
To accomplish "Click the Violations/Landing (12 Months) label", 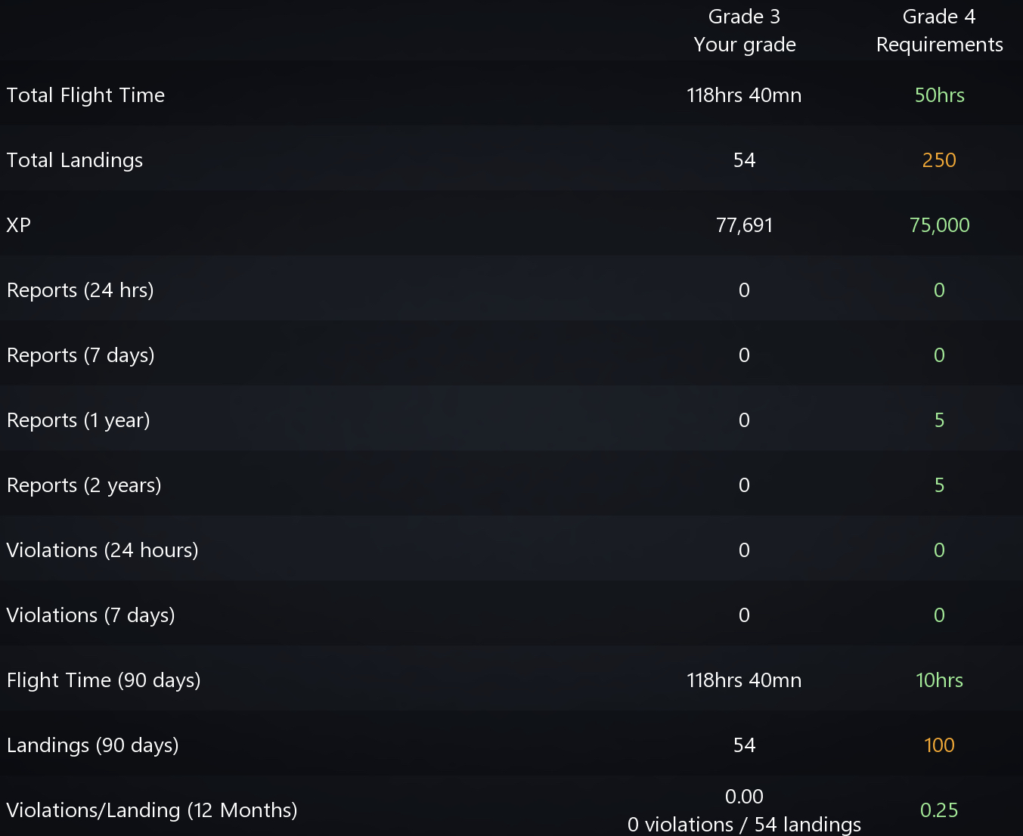I will point(152,810).
